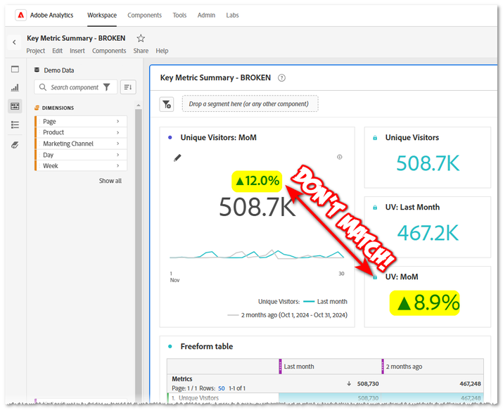The image size is (503, 413).
Task: Click the help icon beside panel title
Action: [x=281, y=78]
